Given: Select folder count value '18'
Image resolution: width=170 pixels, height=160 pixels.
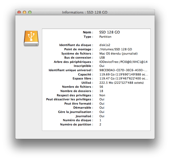Looking at the screenshot, I should coord(101,91).
